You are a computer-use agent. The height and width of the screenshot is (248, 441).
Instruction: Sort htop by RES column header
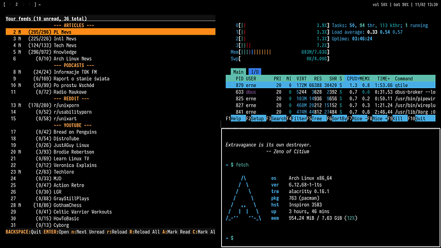pyautogui.click(x=318, y=79)
